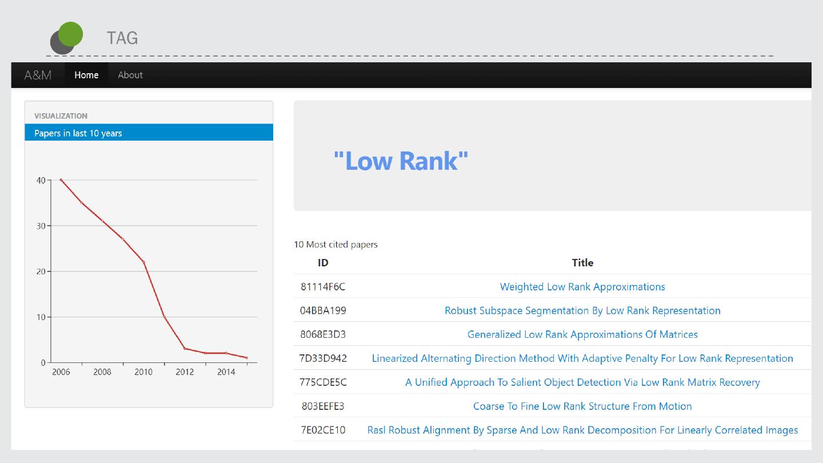823x463 pixels.
Task: Open 'Weighted Low Rank Approximations' paper
Action: tap(582, 287)
